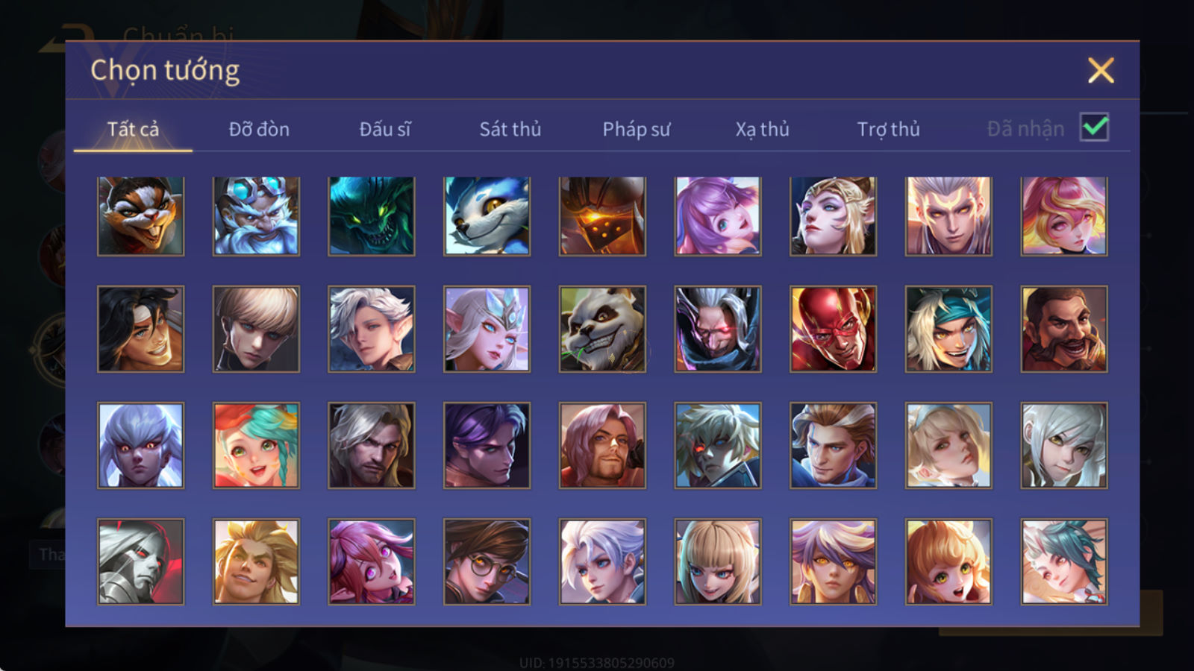This screenshot has width=1194, height=671.
Task: Pick the orange-helmeted armored hero portrait
Action: point(602,215)
